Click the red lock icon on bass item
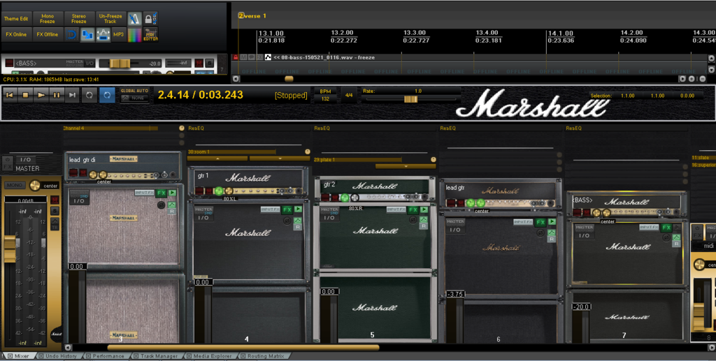Screen dimensions: 716x361 pos(236,57)
